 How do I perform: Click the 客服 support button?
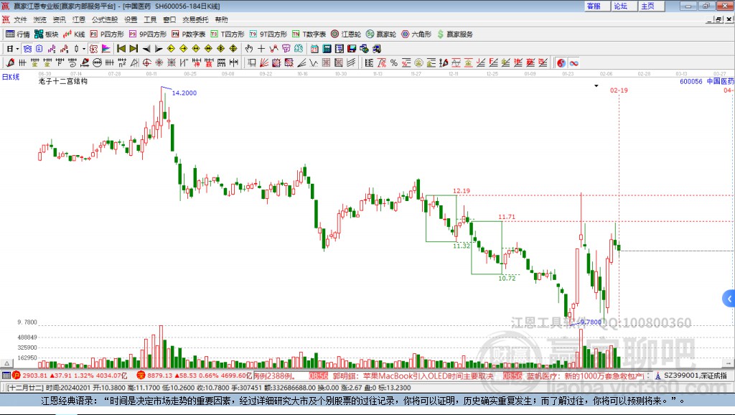[x=596, y=6]
